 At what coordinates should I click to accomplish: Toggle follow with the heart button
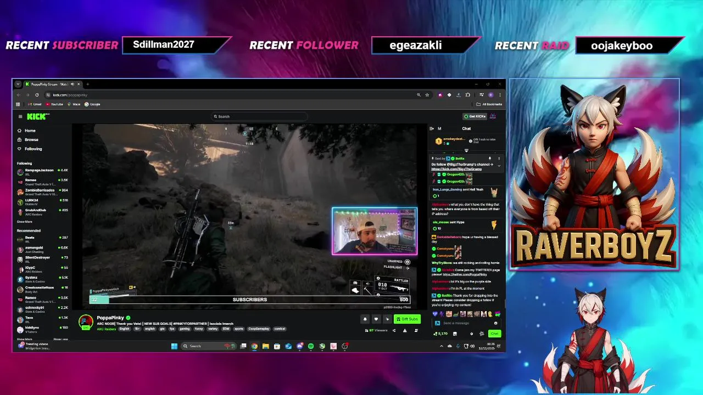(x=376, y=319)
